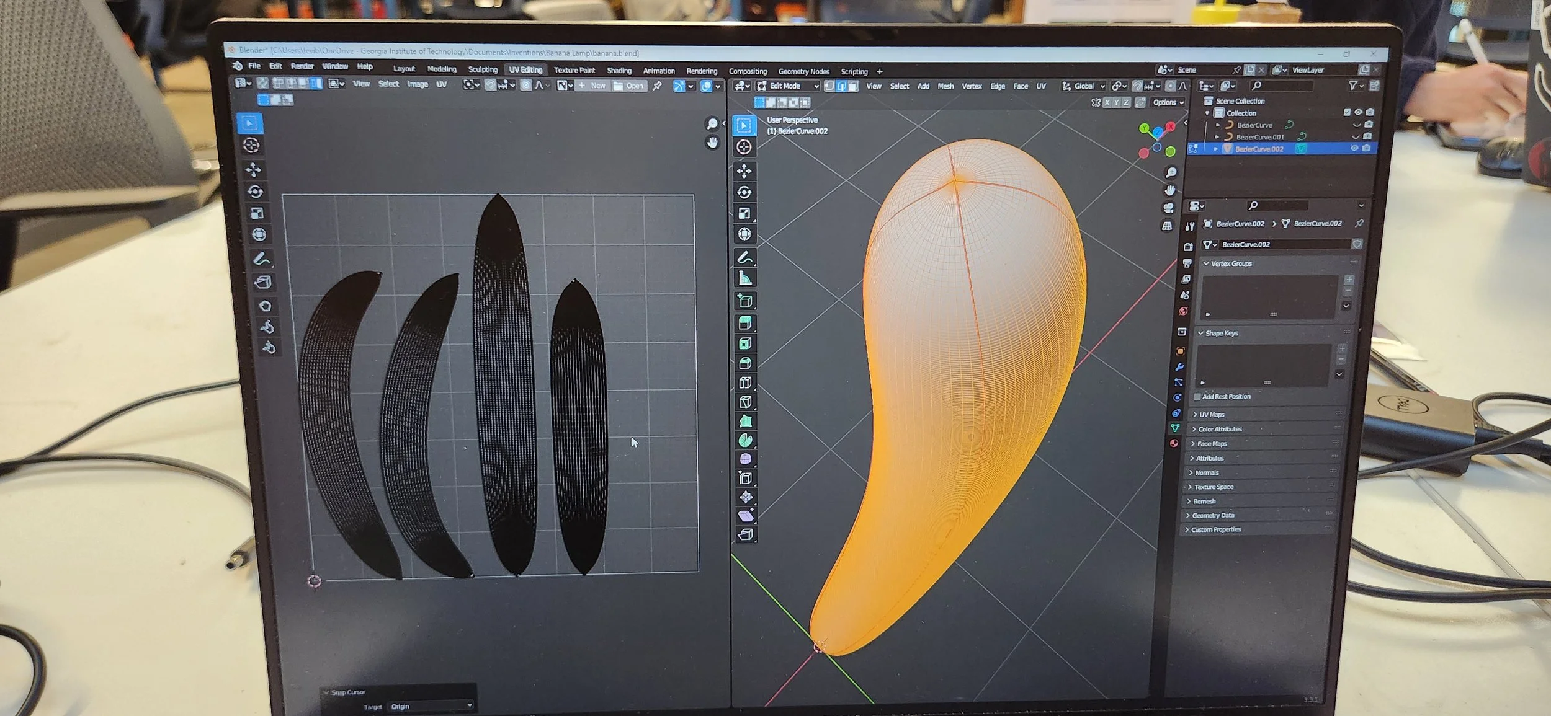1551x716 pixels.
Task: Select the Knife tool in 3D viewport
Action: (x=745, y=402)
